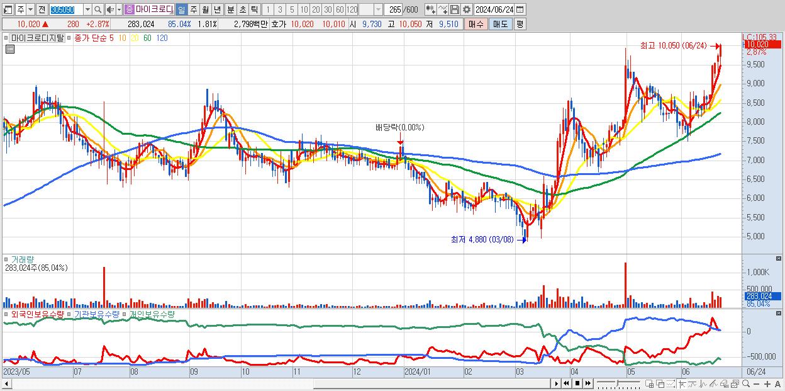
Task: Select the cursor crosshair tool in bottom toolbar
Action: [682, 383]
